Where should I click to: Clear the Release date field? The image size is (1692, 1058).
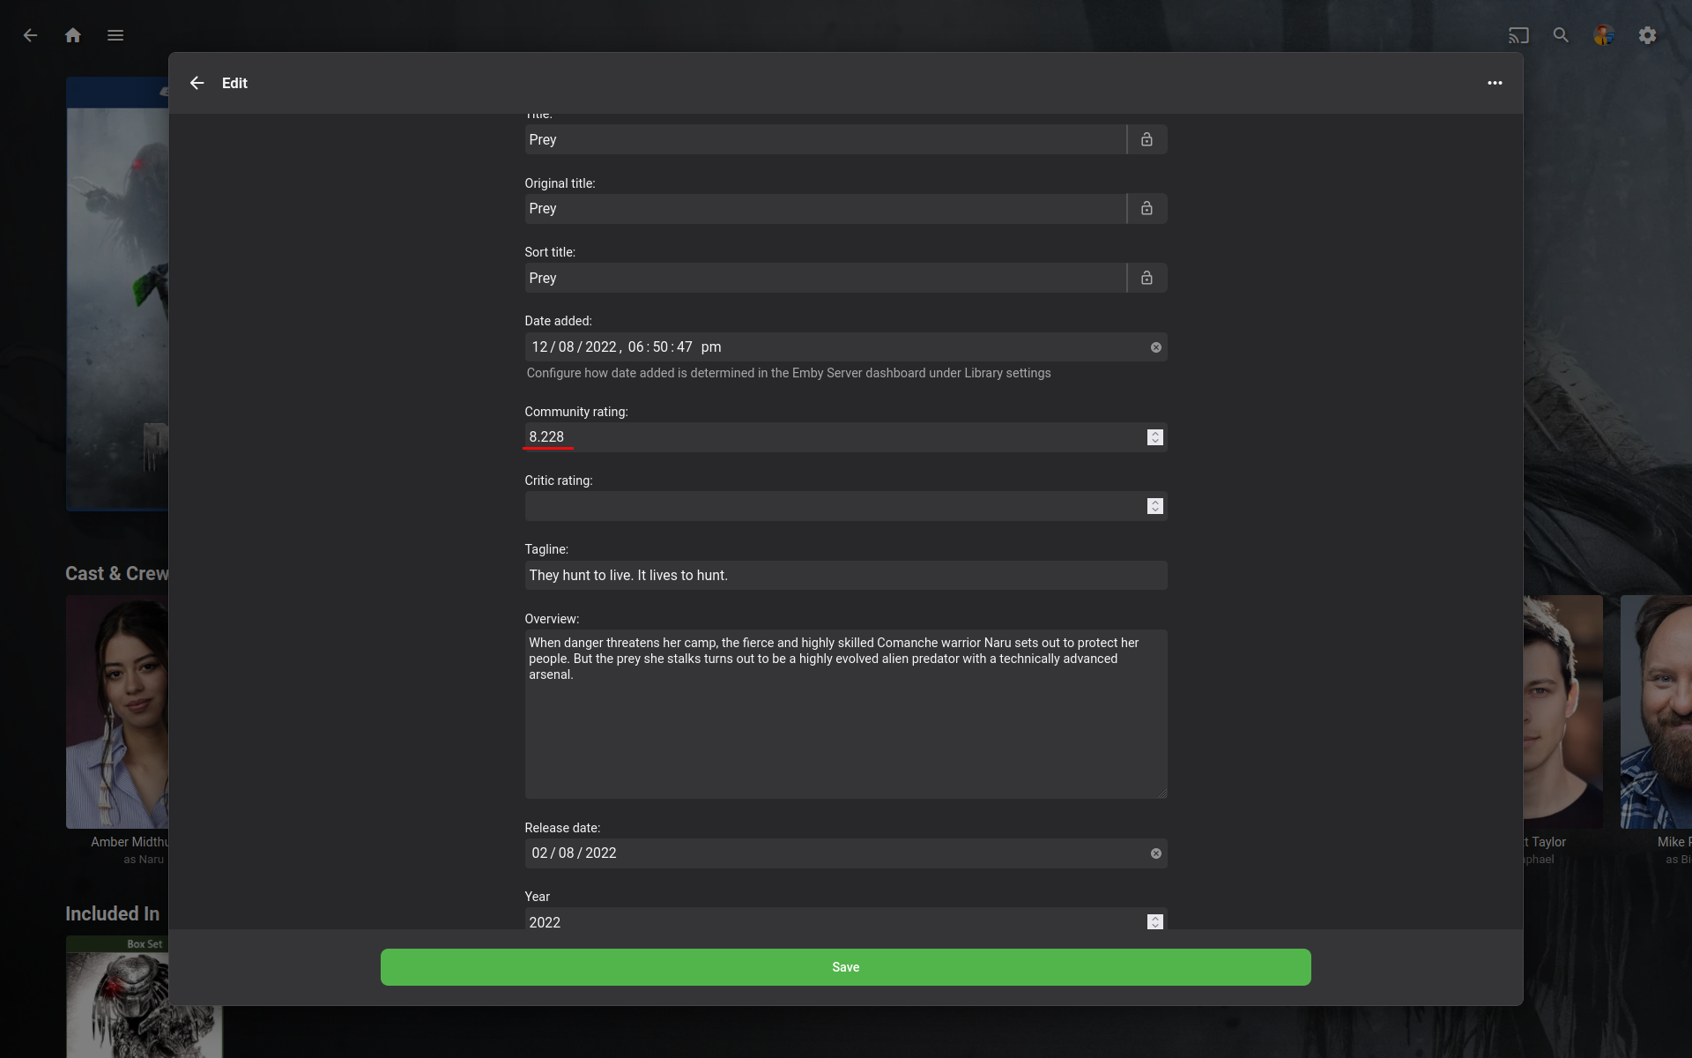(x=1155, y=853)
